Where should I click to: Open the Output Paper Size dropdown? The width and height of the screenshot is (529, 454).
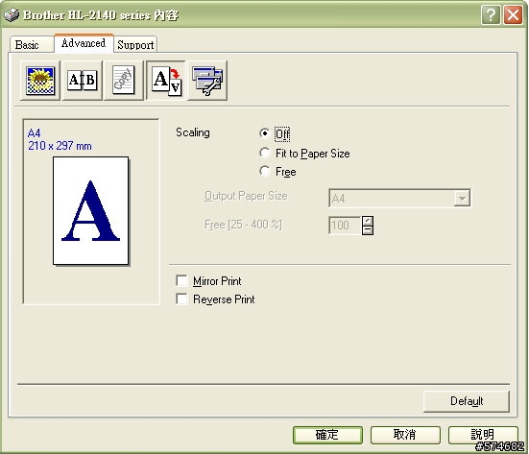click(462, 198)
